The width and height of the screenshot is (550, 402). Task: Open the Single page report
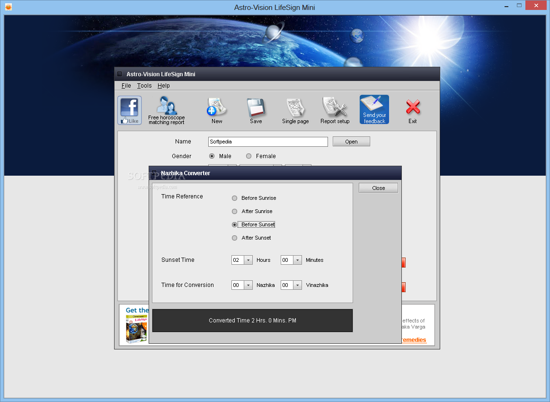point(295,111)
